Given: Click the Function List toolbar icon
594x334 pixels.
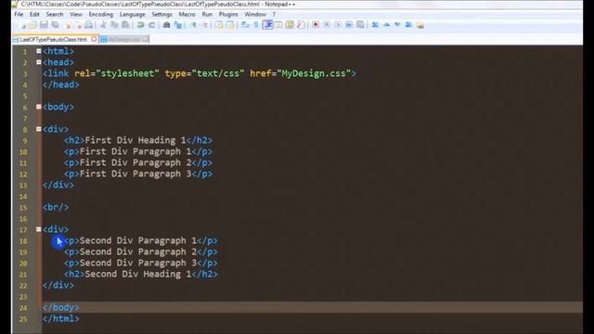Looking at the screenshot, I should coord(301,25).
